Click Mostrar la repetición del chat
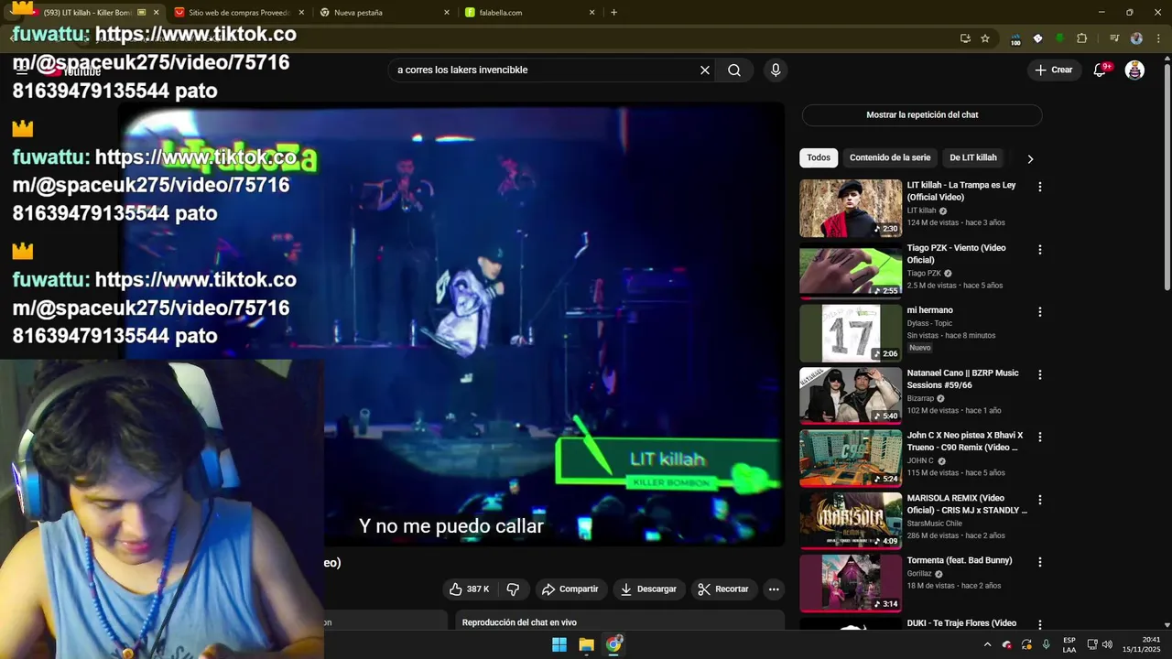Image resolution: width=1172 pixels, height=659 pixels. 922,115
